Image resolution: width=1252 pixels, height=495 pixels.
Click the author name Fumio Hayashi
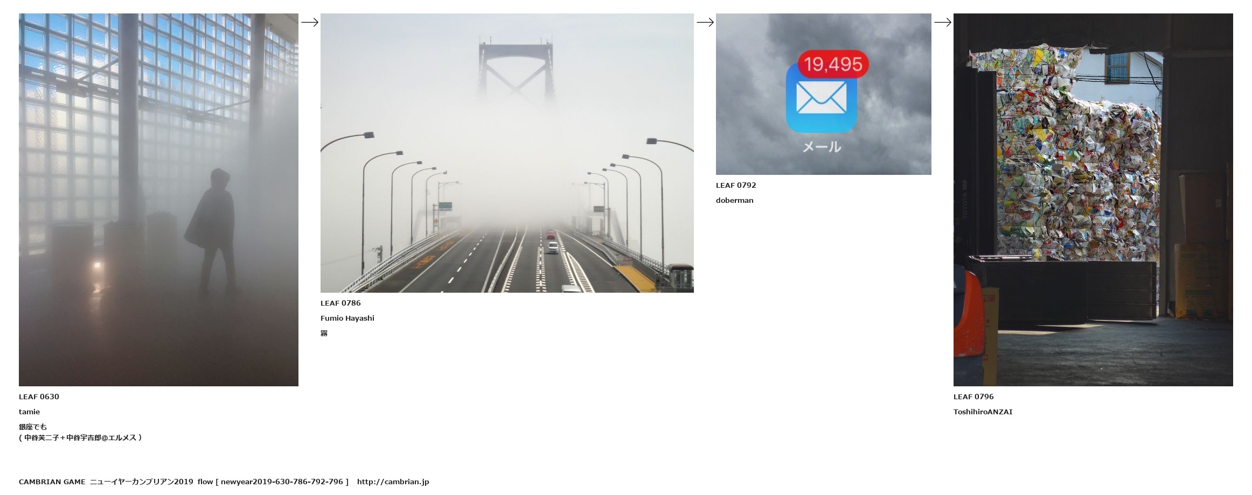click(x=347, y=318)
